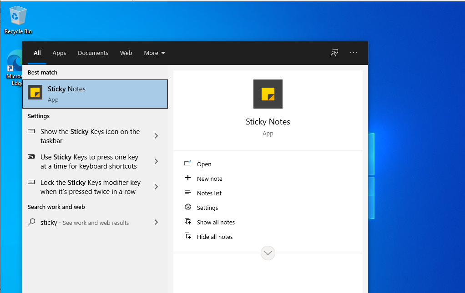Click sticky - See work and web results
The width and height of the screenshot is (465, 293).
85,223
